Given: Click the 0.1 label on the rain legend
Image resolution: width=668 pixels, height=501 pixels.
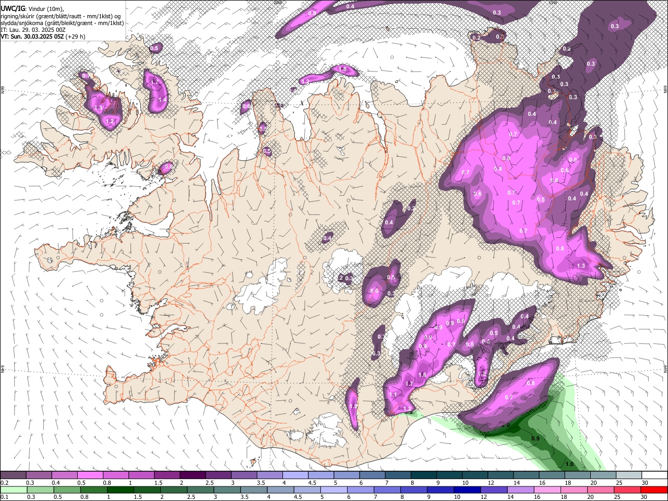Looking at the screenshot, I should (x=4, y=497).
